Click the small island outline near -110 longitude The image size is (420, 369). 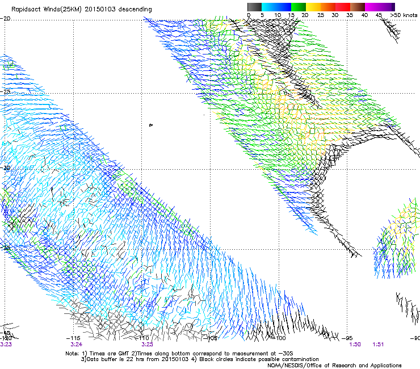(x=151, y=125)
